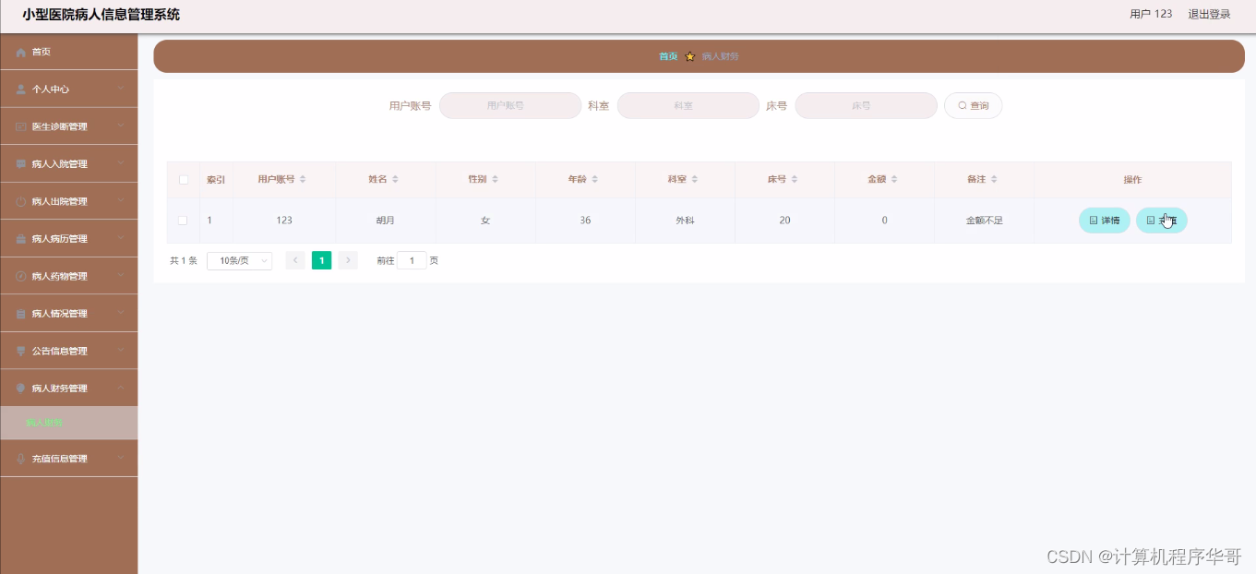Tick the checkbox for the 胡月 row

(x=183, y=221)
